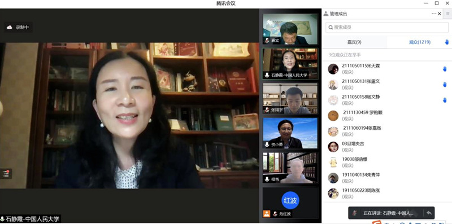
Task: Open the list icon with red notification dot
Action: coord(6,173)
